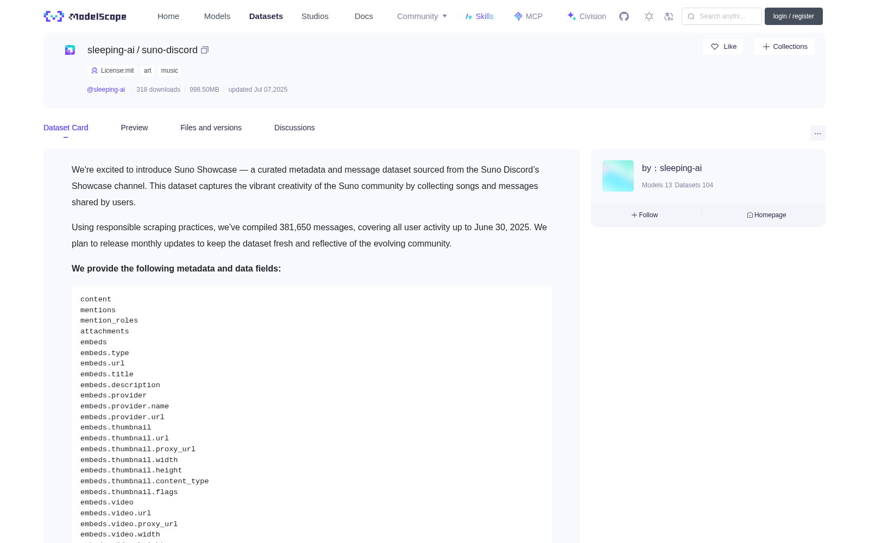Copy the dataset name suno-discord
Viewport: 869px width, 543px height.
205,50
